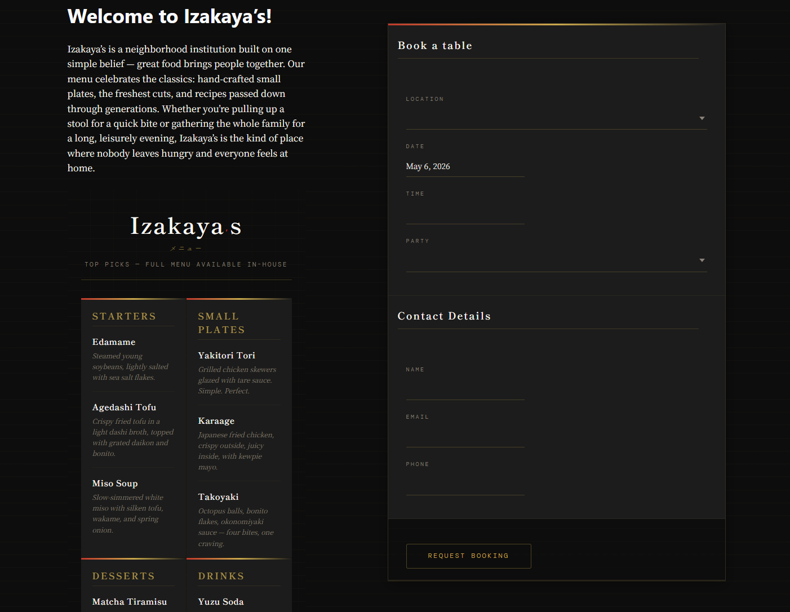The image size is (790, 612).
Task: Click the LOCATION field label
Action: tap(425, 99)
